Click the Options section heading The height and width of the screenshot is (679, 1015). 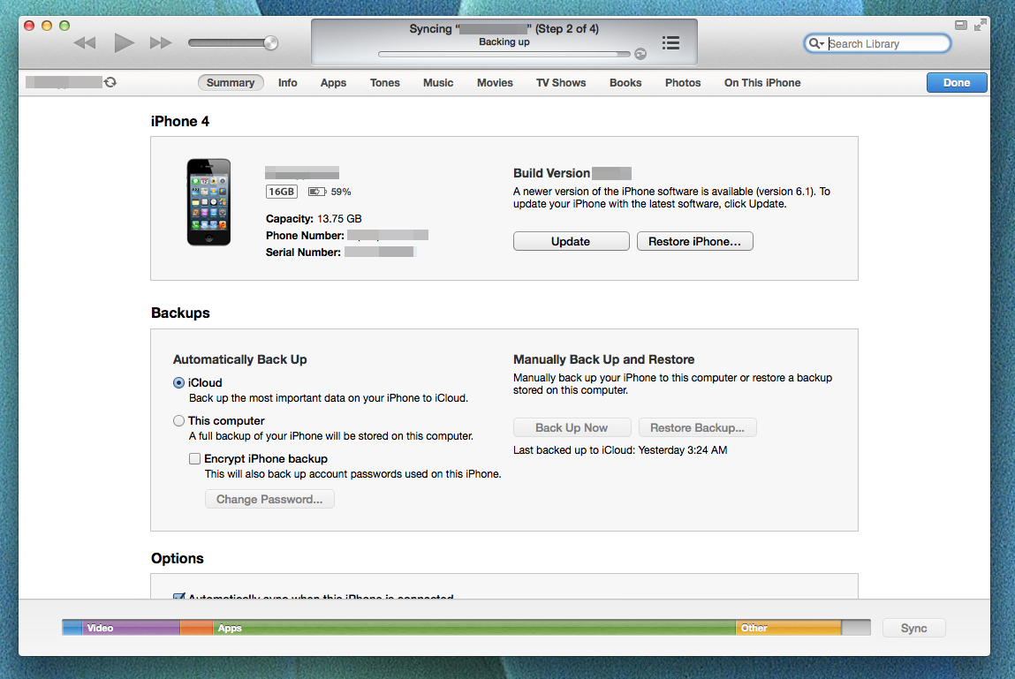click(178, 558)
